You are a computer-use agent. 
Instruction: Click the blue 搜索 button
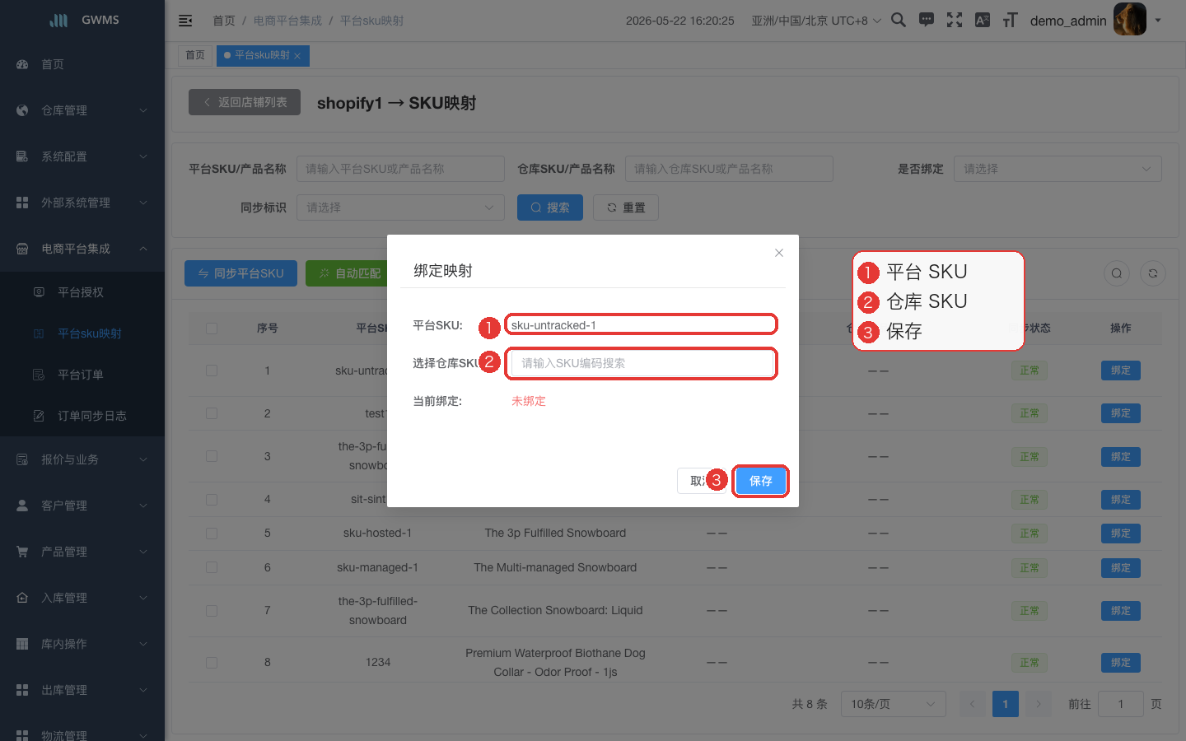click(550, 207)
